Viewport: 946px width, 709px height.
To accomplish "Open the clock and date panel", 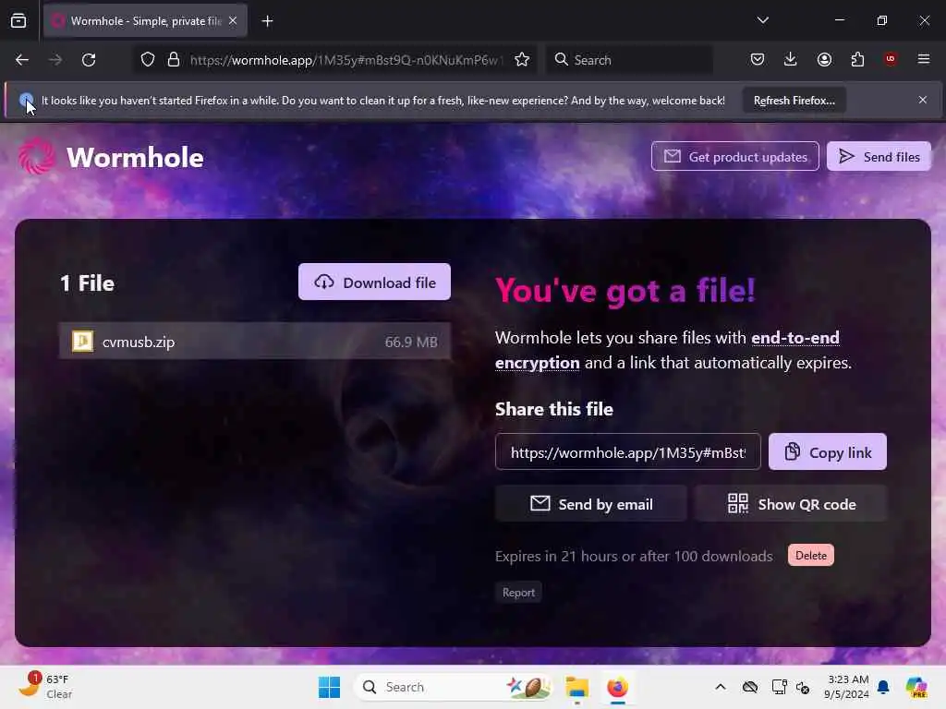I will (846, 687).
